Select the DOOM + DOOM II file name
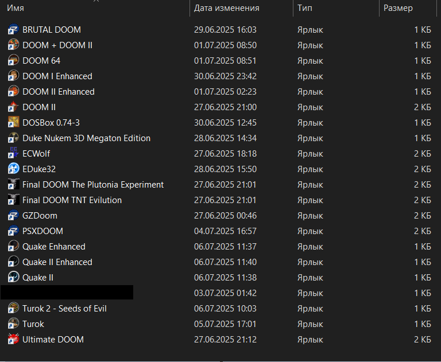 tap(57, 45)
